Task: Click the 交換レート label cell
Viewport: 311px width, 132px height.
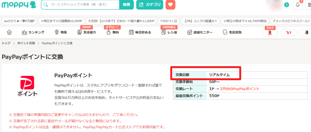Action: (190, 89)
